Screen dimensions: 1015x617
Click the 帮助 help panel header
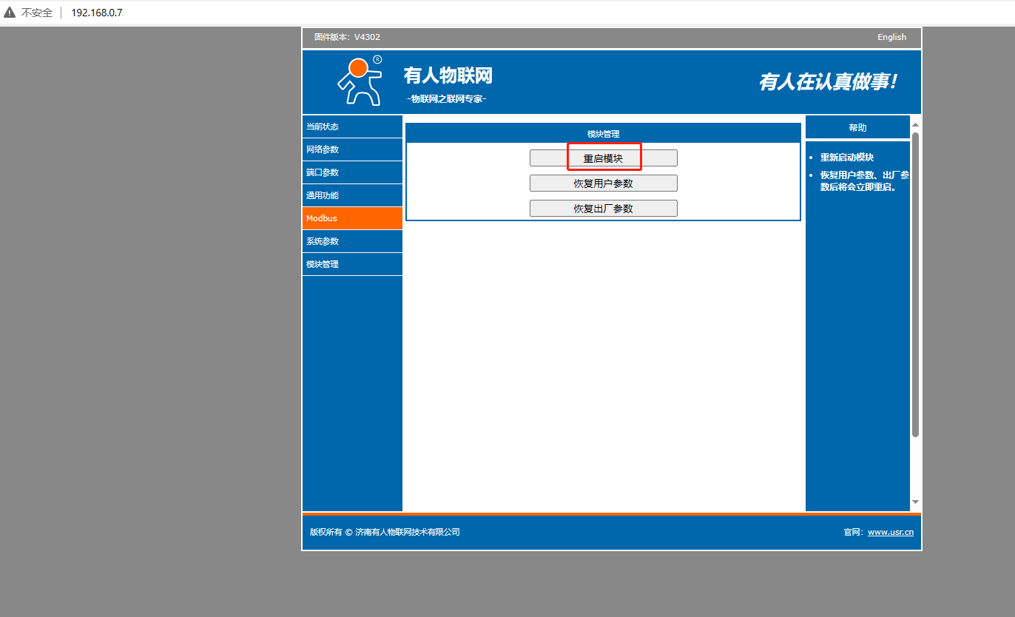857,127
